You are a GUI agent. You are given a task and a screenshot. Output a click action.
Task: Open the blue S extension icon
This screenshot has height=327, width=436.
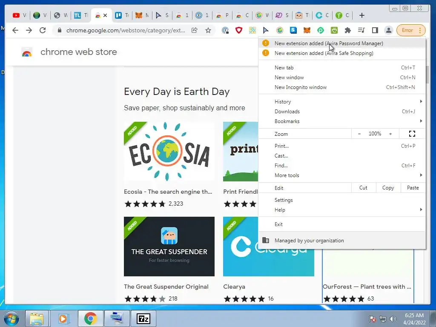pyautogui.click(x=293, y=30)
